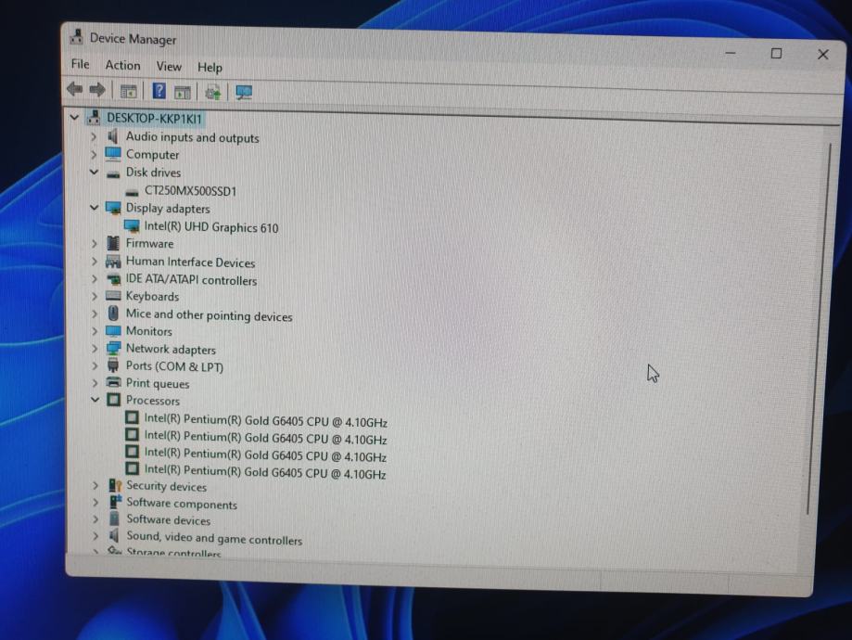Click Scan for hardware changes monitor icon
This screenshot has height=640, width=852.
(244, 93)
